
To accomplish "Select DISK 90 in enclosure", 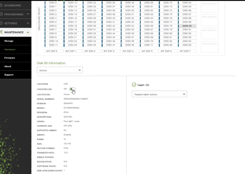I will [x=187, y=26].
